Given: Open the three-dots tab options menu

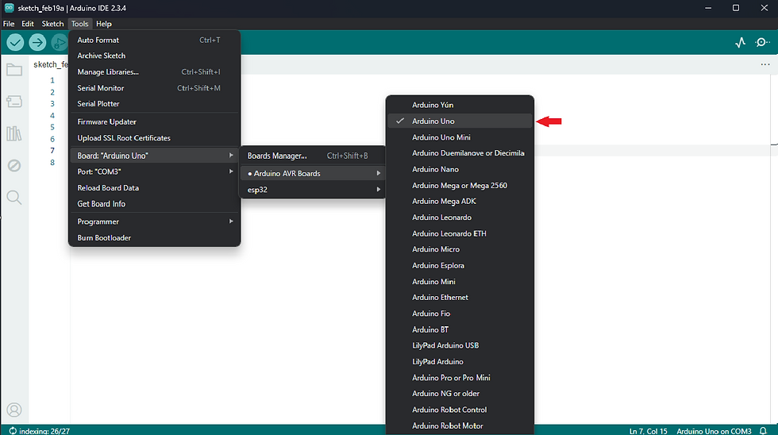Looking at the screenshot, I should (765, 64).
